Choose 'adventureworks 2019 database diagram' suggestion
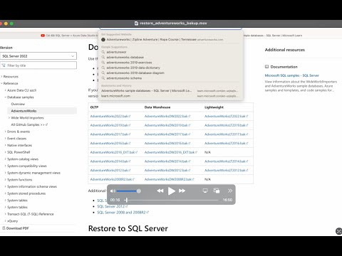This screenshot has height=256, width=342. coord(170,73)
